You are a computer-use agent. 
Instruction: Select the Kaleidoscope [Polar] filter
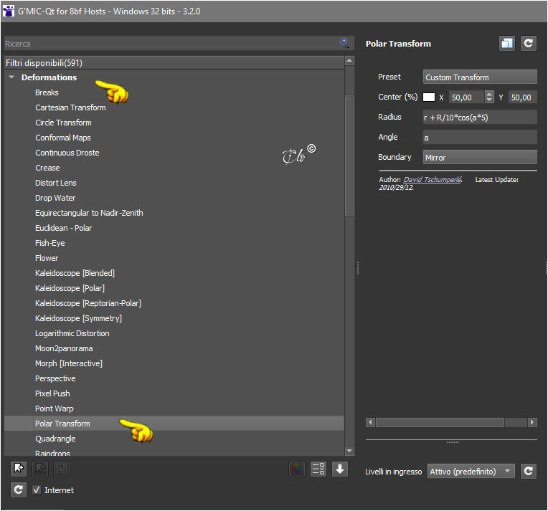pos(70,288)
